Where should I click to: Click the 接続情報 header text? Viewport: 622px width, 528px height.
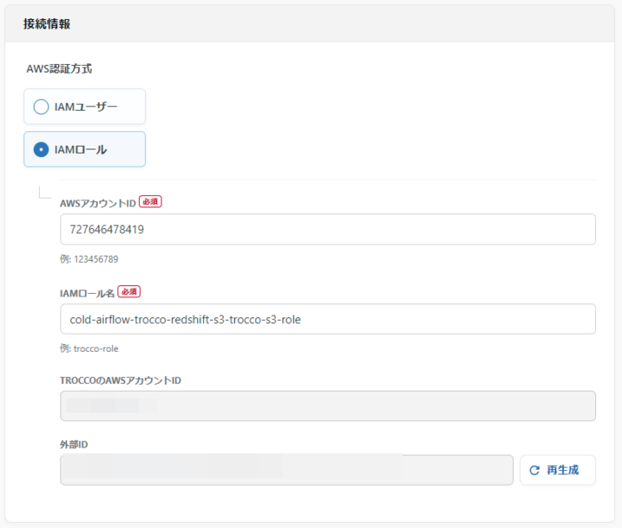coord(47,24)
